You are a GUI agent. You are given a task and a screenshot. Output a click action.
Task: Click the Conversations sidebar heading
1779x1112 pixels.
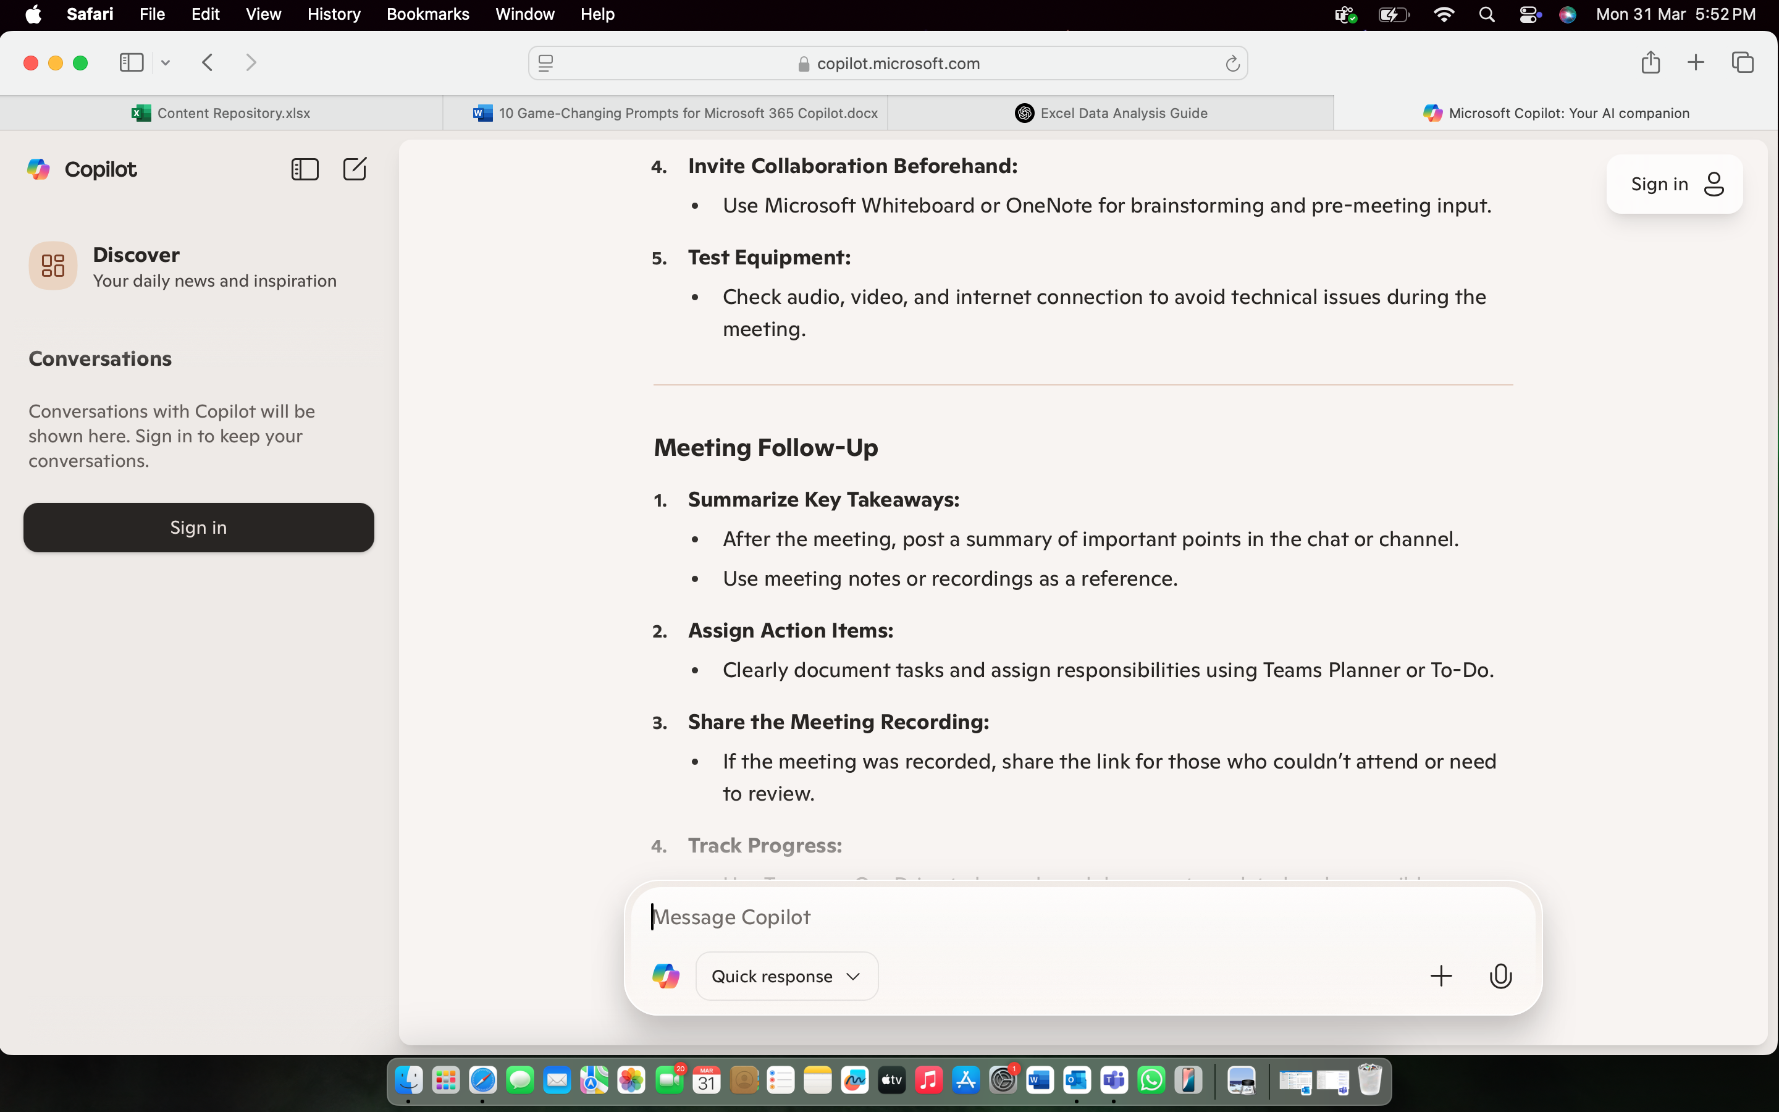point(100,358)
